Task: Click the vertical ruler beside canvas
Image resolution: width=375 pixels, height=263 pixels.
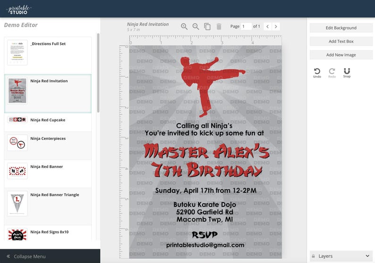Action: pos(124,152)
